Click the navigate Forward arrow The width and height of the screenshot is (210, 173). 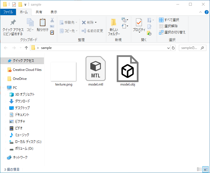click(14, 48)
